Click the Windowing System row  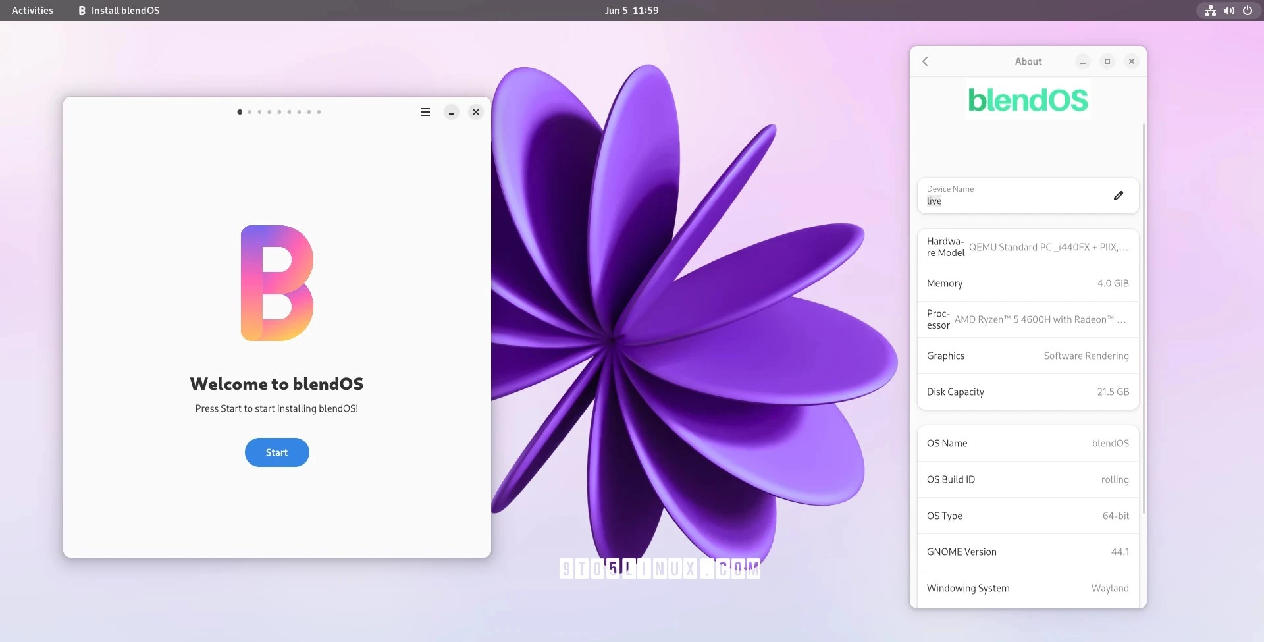pos(1028,588)
